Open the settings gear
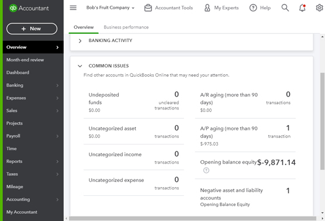 coord(319,8)
